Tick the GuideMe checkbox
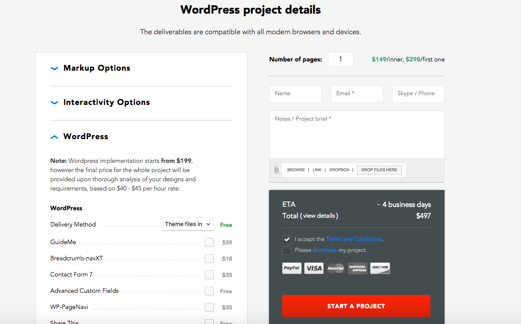The height and width of the screenshot is (324, 521). pyautogui.click(x=209, y=242)
